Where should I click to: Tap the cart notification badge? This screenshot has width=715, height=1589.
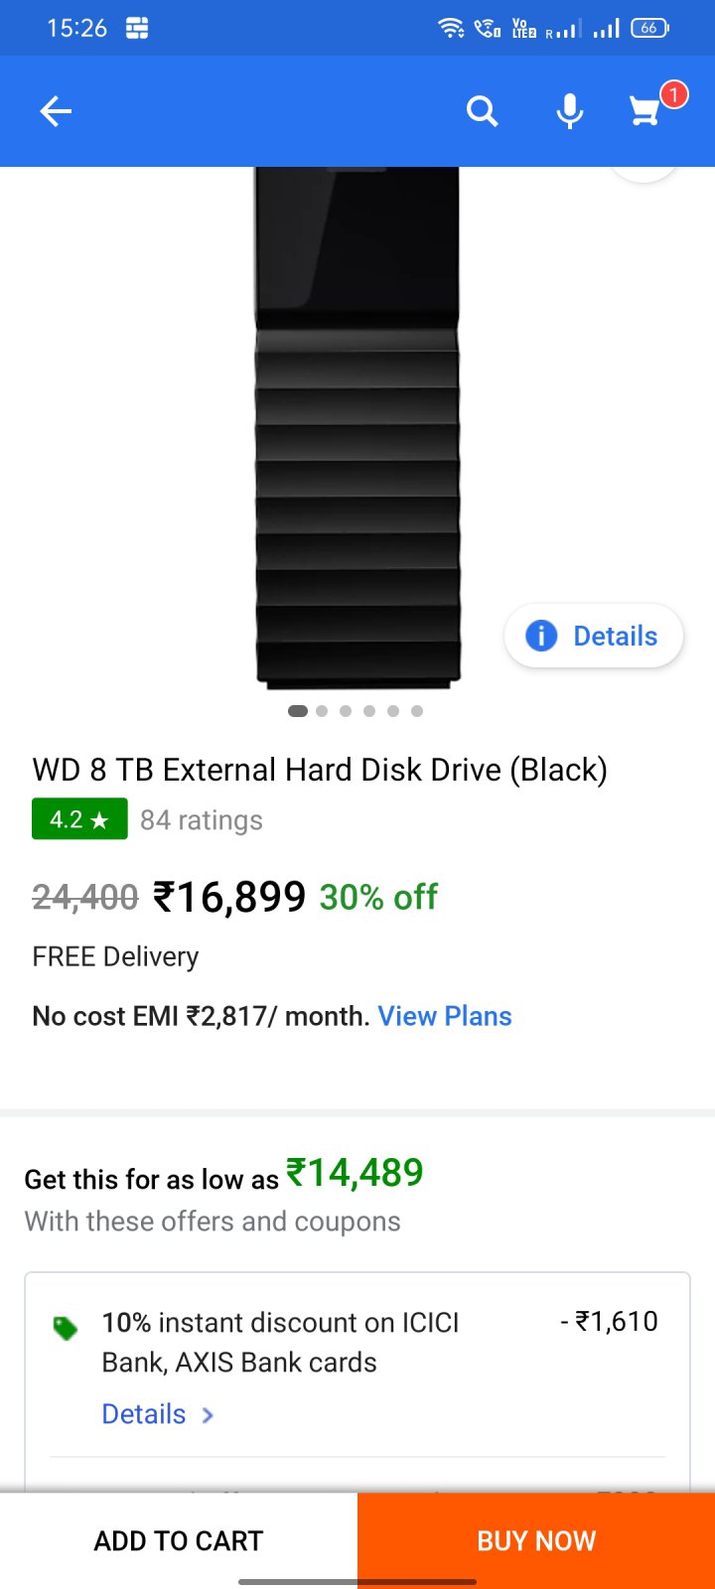pos(674,94)
